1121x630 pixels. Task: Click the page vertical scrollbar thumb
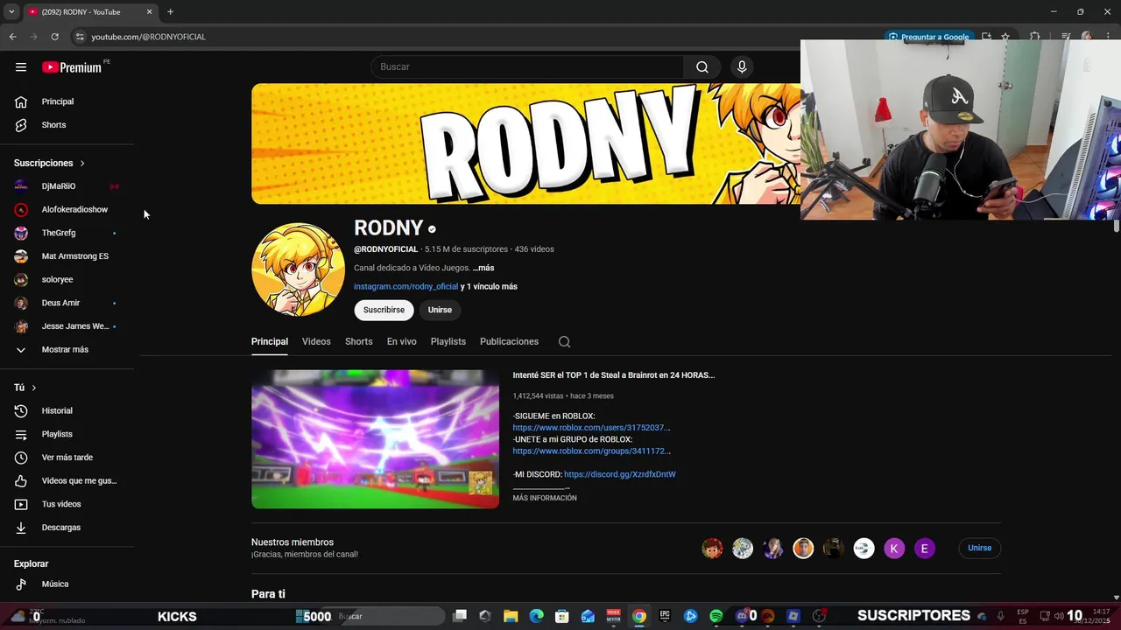click(1117, 226)
